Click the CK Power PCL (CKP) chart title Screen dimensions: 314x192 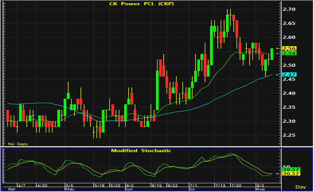tap(142, 4)
